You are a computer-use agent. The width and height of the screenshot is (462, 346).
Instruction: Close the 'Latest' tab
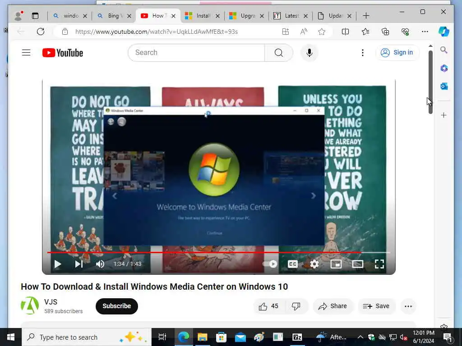click(x=305, y=16)
